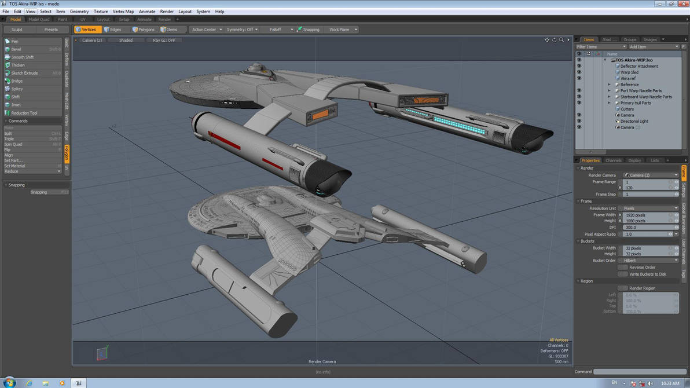Toggle the Snapping button in left panel
Screen dimensions: 690x388
click(x=49, y=192)
